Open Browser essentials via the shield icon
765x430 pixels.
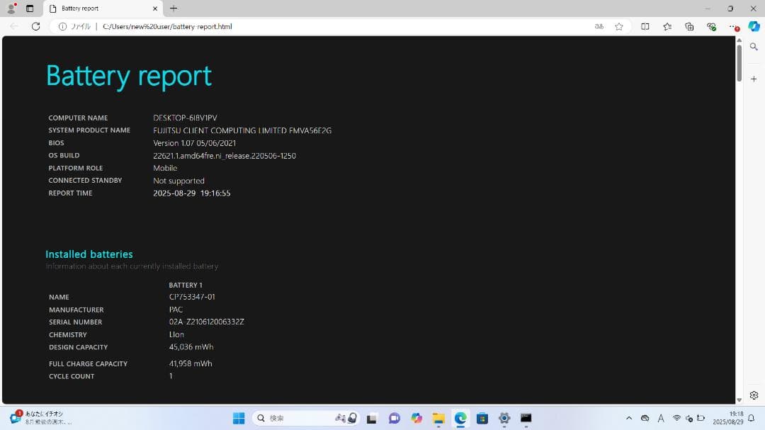[x=710, y=26]
